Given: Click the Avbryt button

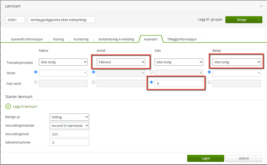Looking at the screenshot, I should (x=244, y=158).
